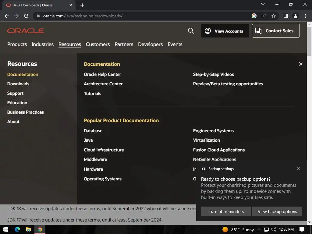The height and width of the screenshot is (234, 312).
Task: Open the Partners menu
Action: point(124,44)
